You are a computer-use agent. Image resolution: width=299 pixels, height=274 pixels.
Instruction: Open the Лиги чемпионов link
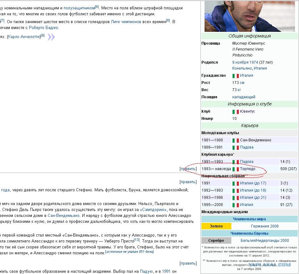pyautogui.click(x=126, y=22)
